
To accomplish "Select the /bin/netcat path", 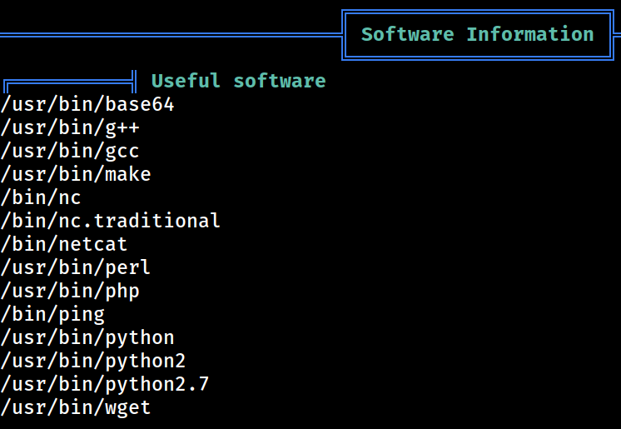I will pos(64,244).
